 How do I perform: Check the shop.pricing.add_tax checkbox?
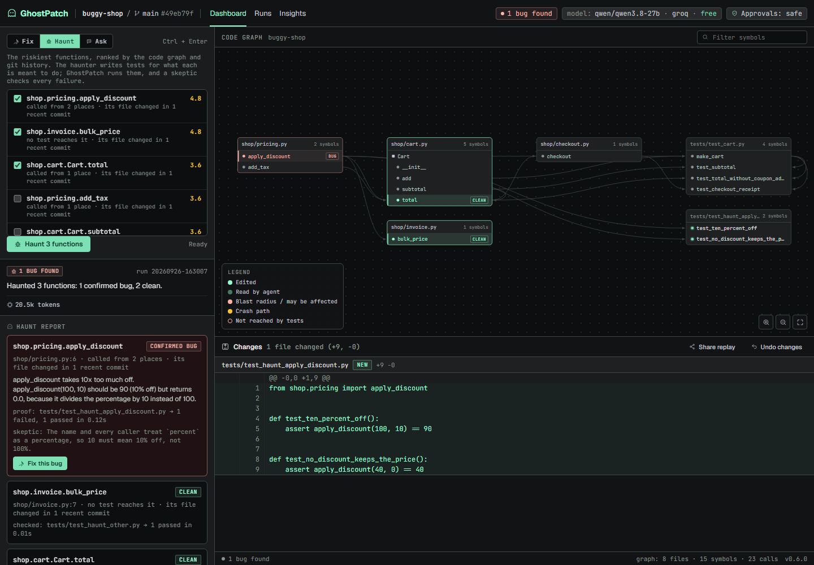(x=18, y=198)
